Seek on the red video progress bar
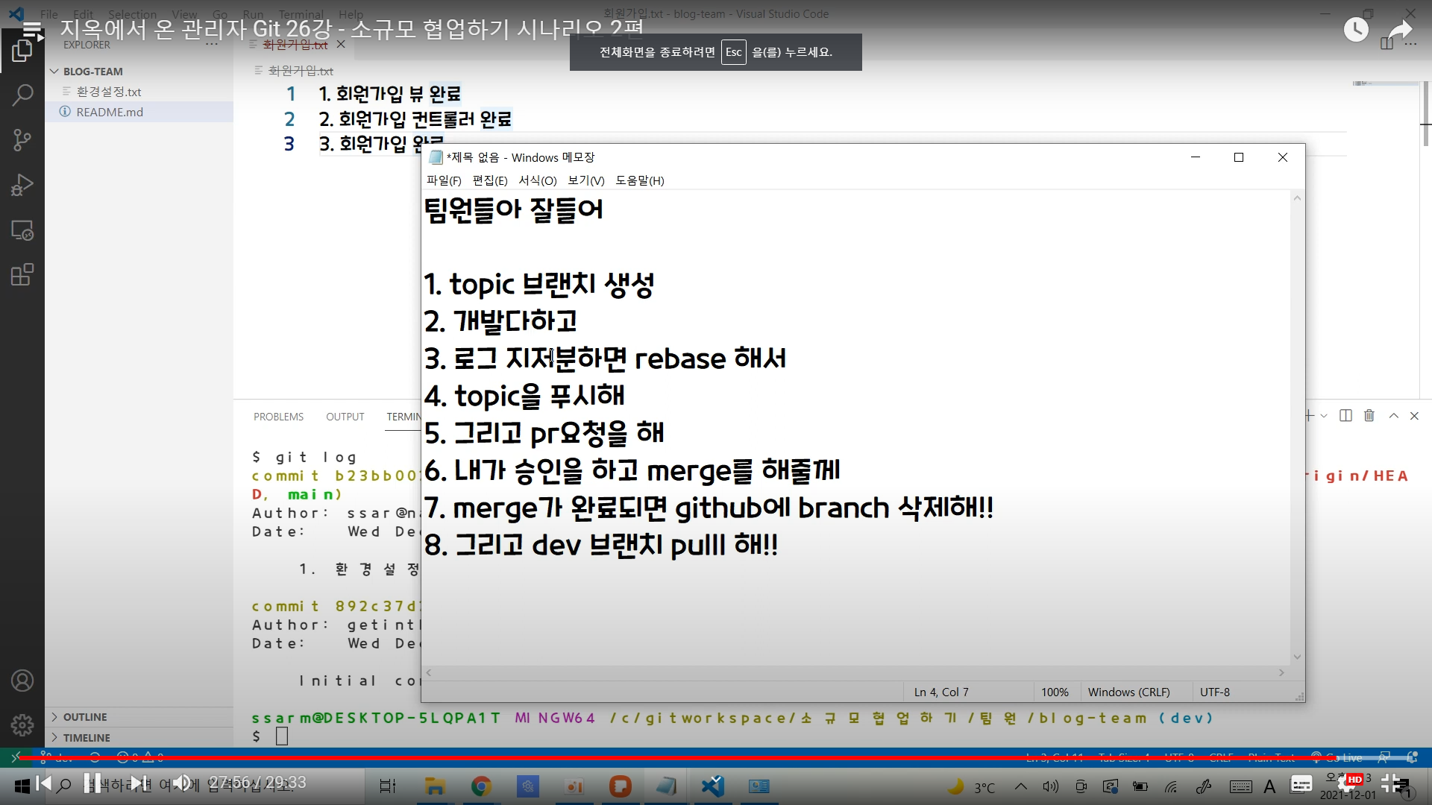Image resolution: width=1432 pixels, height=805 pixels. click(716, 758)
